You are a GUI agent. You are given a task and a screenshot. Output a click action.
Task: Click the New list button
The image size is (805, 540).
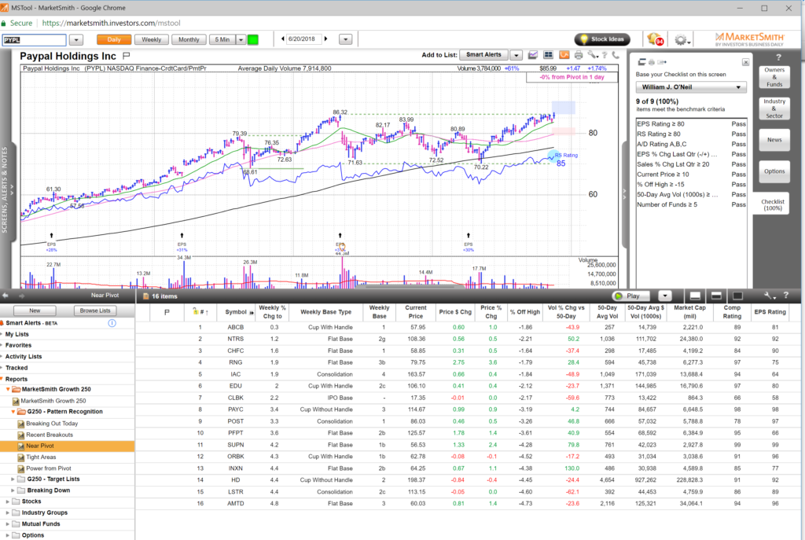point(35,310)
